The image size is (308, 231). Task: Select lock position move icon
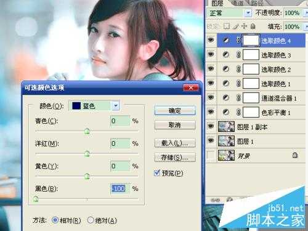[244, 26]
